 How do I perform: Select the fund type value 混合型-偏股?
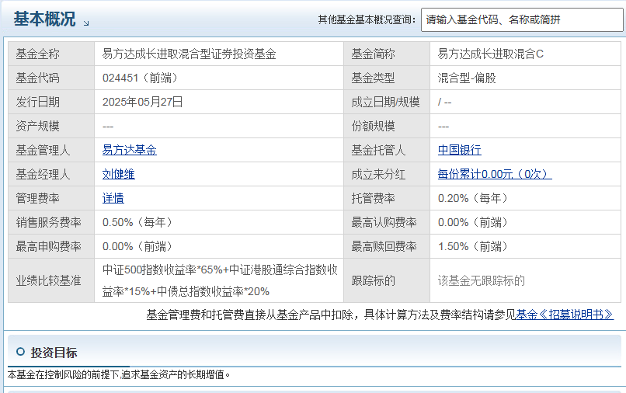[x=467, y=78]
